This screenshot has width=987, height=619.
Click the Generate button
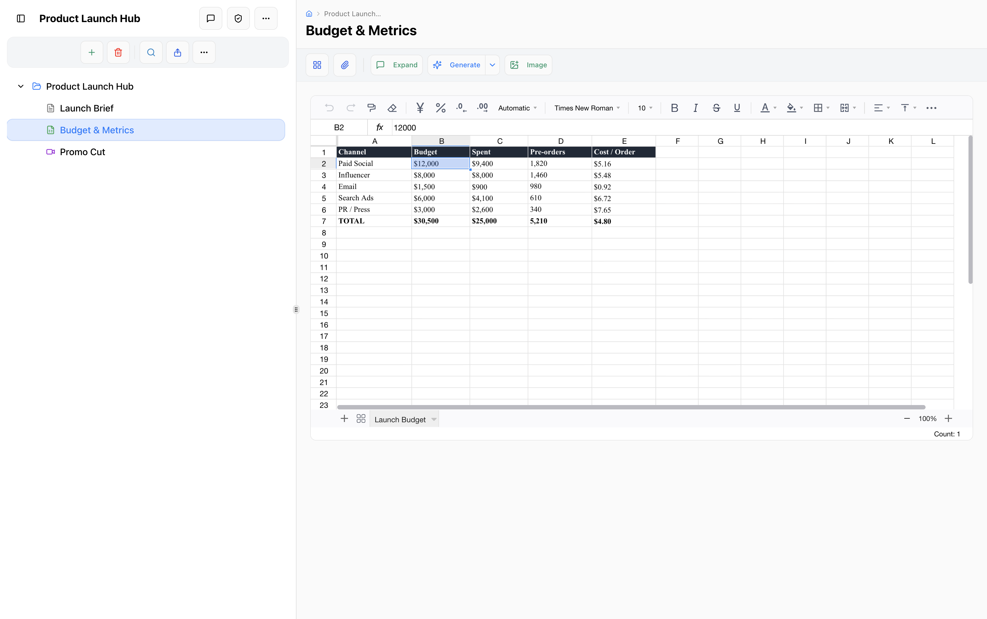[x=456, y=65]
